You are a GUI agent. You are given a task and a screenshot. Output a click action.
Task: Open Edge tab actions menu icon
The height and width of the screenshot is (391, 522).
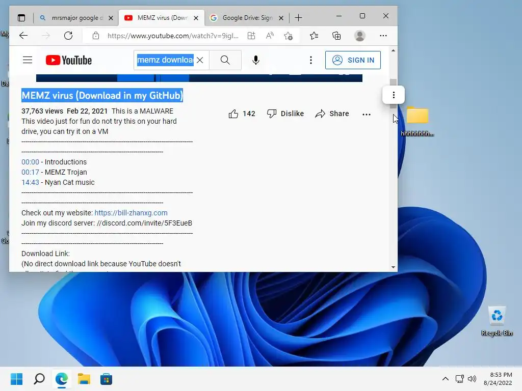(x=21, y=18)
